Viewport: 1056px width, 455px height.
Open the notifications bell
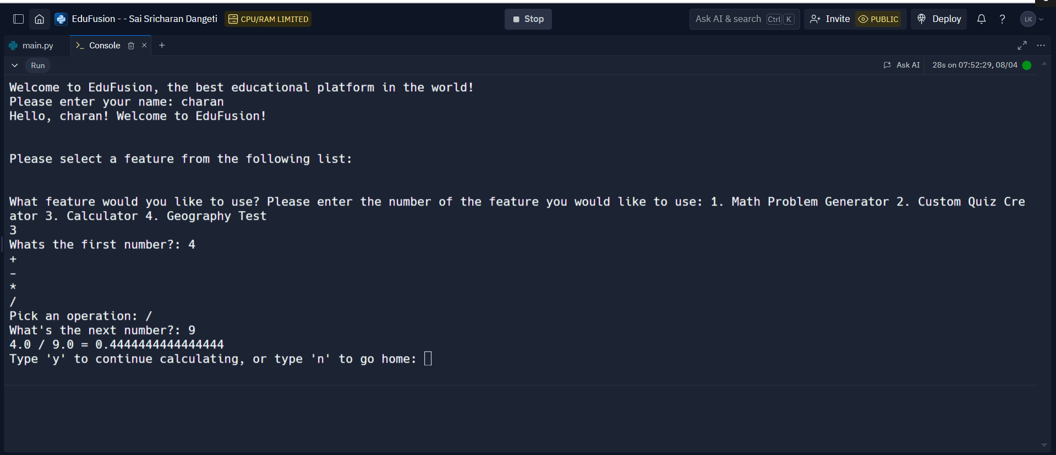coord(981,19)
